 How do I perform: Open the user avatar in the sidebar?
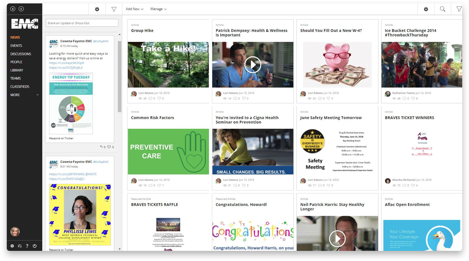point(15,232)
